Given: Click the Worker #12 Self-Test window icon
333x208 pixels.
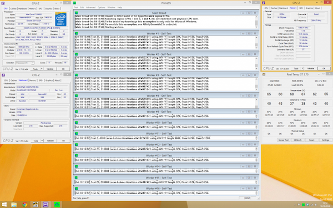Looking at the screenshot, I should (76, 145).
